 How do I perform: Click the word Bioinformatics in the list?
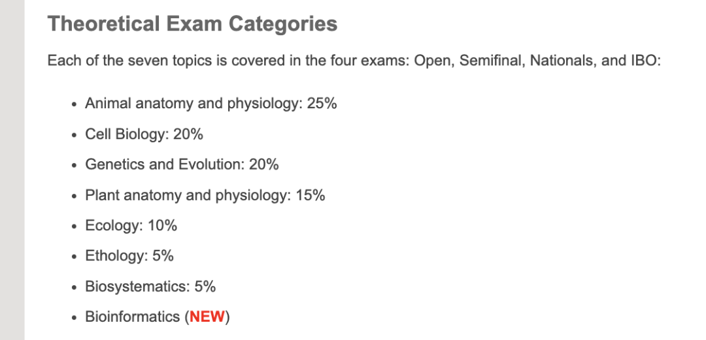click(132, 317)
